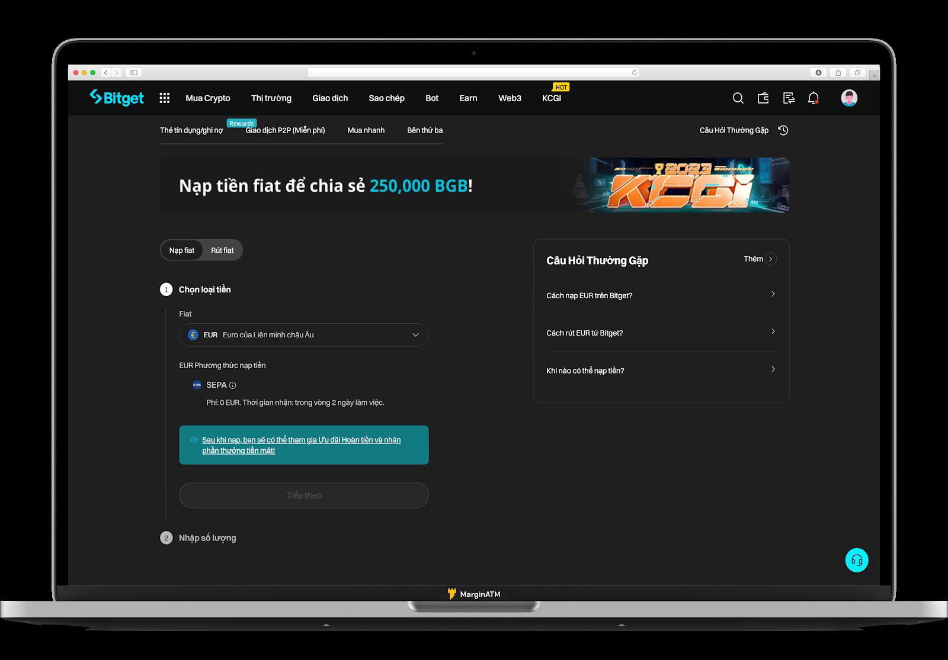Open the Sao chép menu
The image size is (948, 660).
point(387,98)
